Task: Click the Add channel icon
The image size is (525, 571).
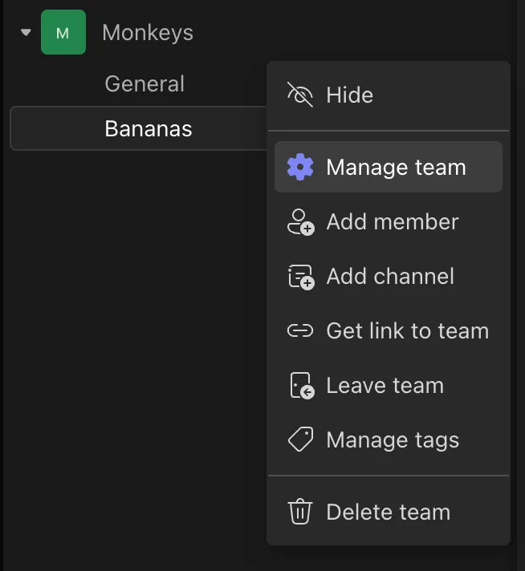Action: pos(301,277)
